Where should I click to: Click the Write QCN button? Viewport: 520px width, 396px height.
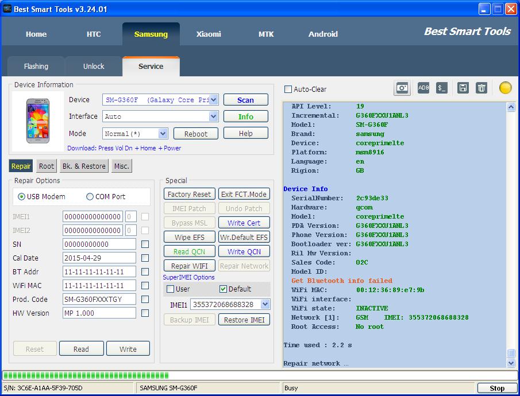click(x=244, y=251)
